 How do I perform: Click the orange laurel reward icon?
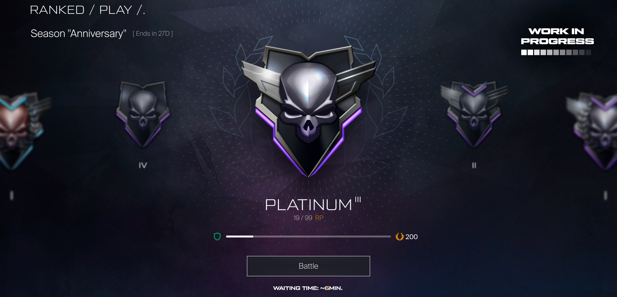tap(399, 237)
